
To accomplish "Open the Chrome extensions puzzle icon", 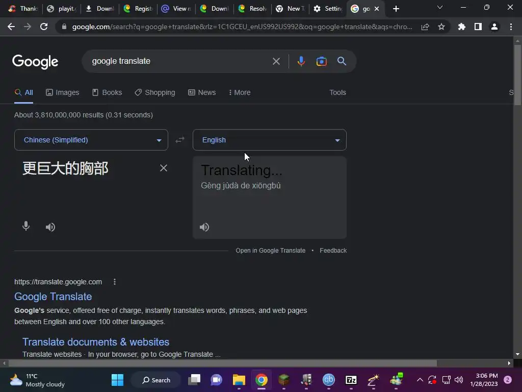I will pyautogui.click(x=462, y=27).
